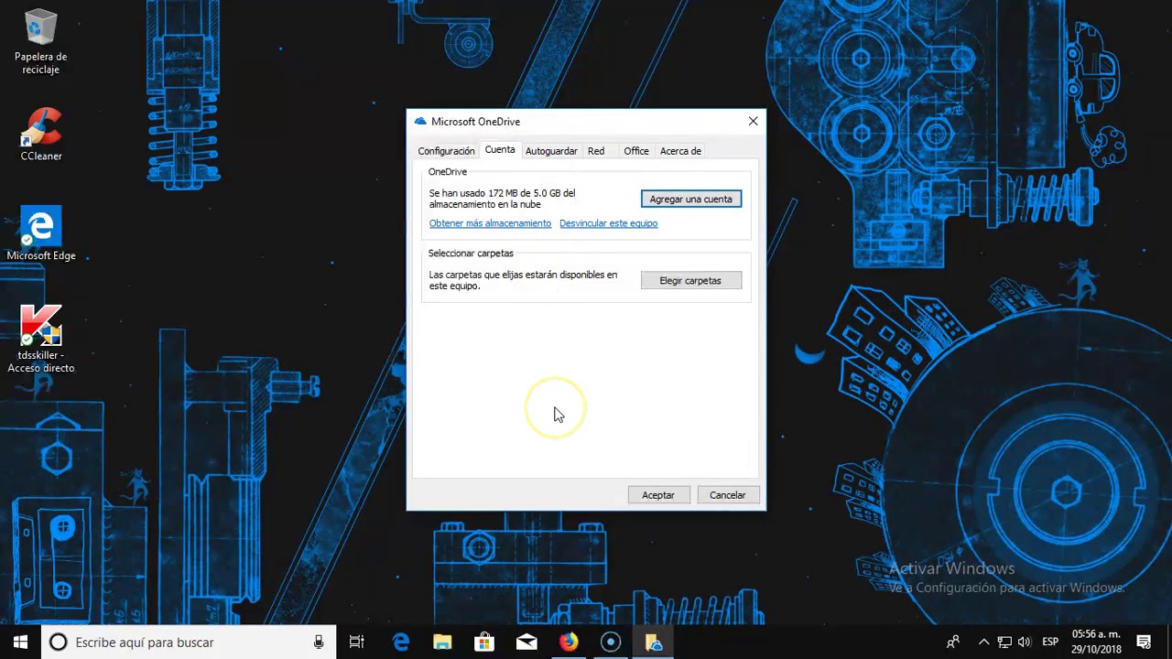
Task: Open Microsoft Store from the taskbar
Action: pyautogui.click(x=484, y=643)
